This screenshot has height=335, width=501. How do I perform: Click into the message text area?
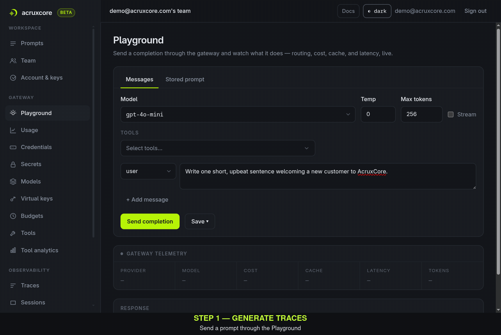328,176
